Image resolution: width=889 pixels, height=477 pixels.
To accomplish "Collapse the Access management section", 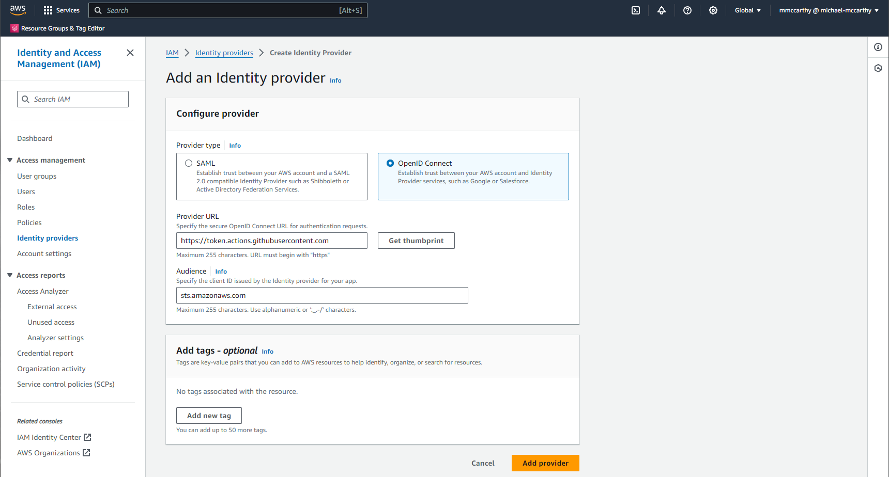I will click(10, 160).
